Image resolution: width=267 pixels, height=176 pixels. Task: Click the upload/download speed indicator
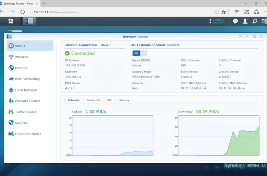click(x=217, y=21)
